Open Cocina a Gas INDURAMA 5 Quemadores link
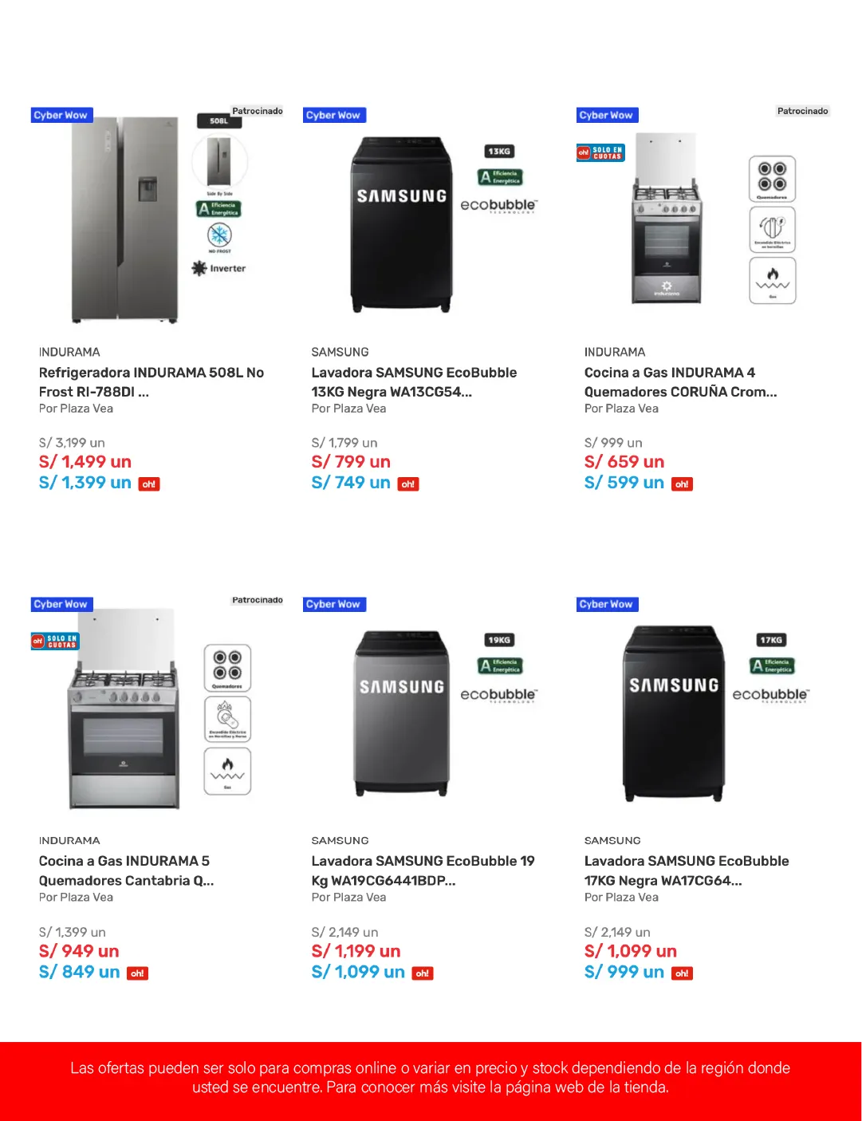 (126, 870)
